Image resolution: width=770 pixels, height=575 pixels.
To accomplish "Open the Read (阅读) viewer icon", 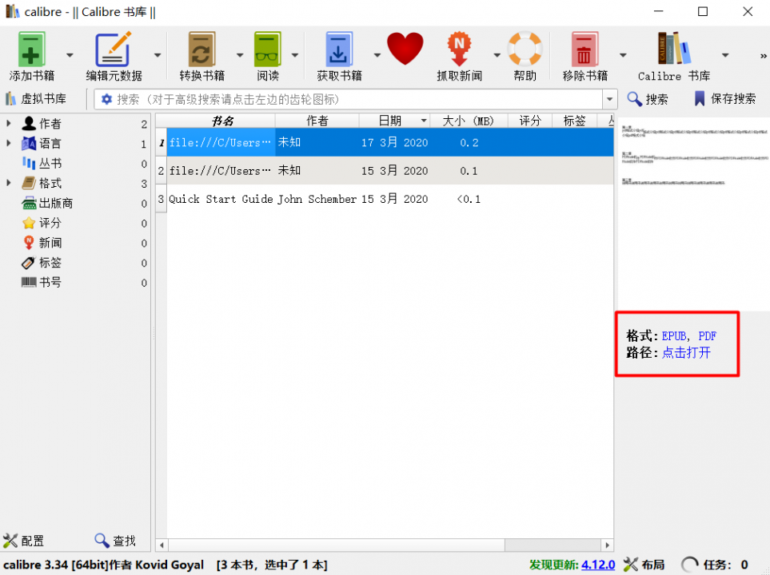I will 268,49.
